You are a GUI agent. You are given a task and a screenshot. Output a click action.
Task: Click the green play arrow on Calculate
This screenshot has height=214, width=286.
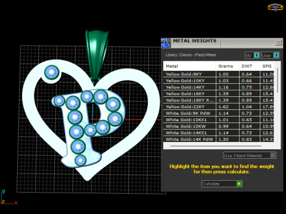239,184
